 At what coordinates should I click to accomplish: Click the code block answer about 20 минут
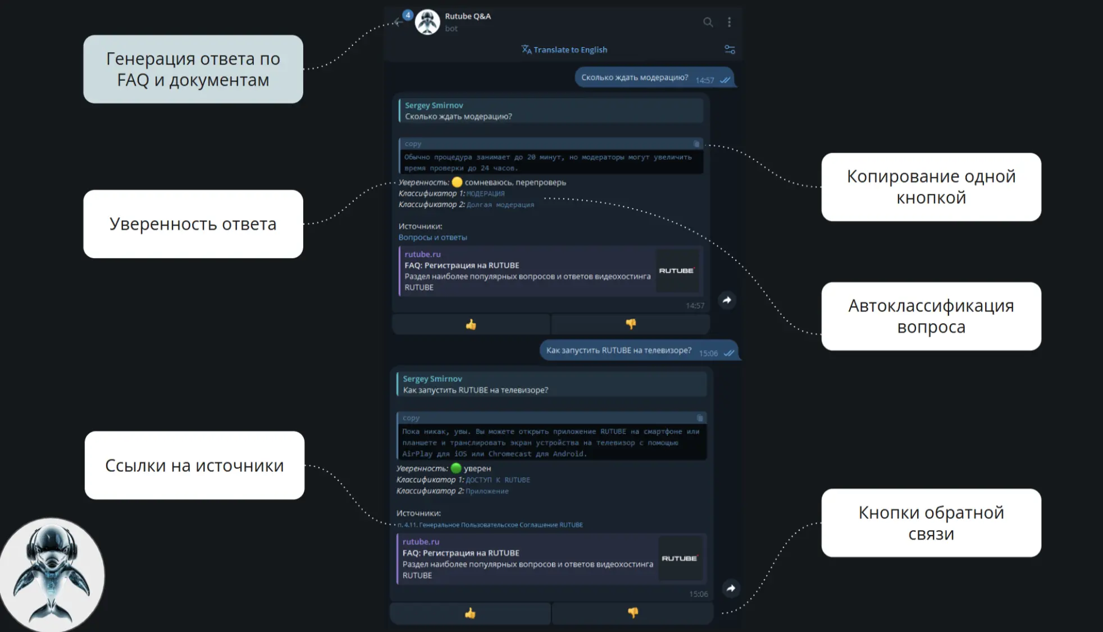click(x=551, y=163)
